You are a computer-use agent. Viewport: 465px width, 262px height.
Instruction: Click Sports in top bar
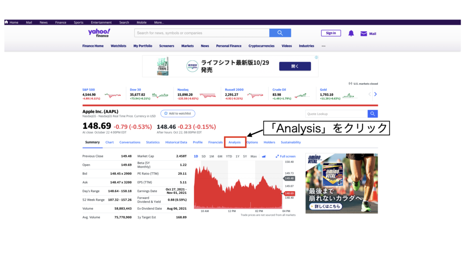(x=79, y=22)
